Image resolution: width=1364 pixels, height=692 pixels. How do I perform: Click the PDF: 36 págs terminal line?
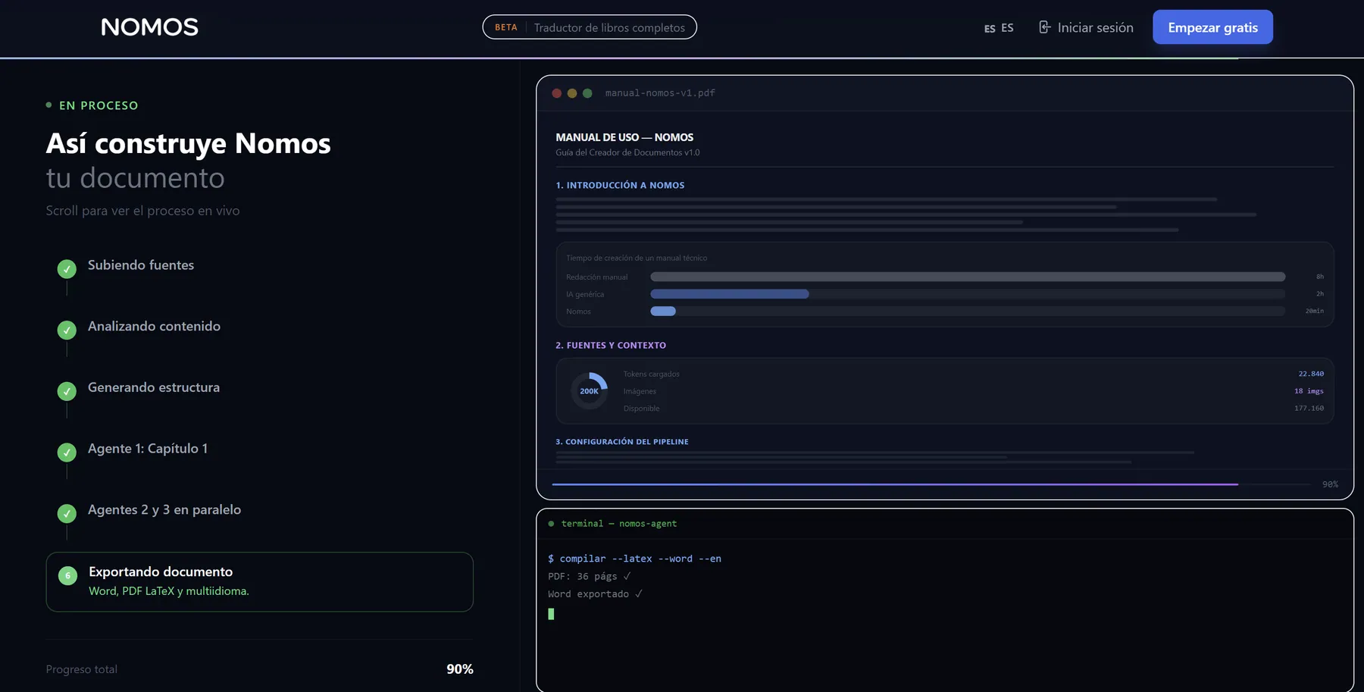(x=590, y=577)
